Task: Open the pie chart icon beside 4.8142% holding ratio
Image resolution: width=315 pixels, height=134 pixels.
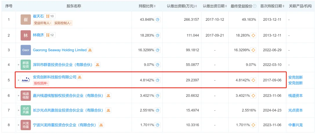Action: point(158,80)
